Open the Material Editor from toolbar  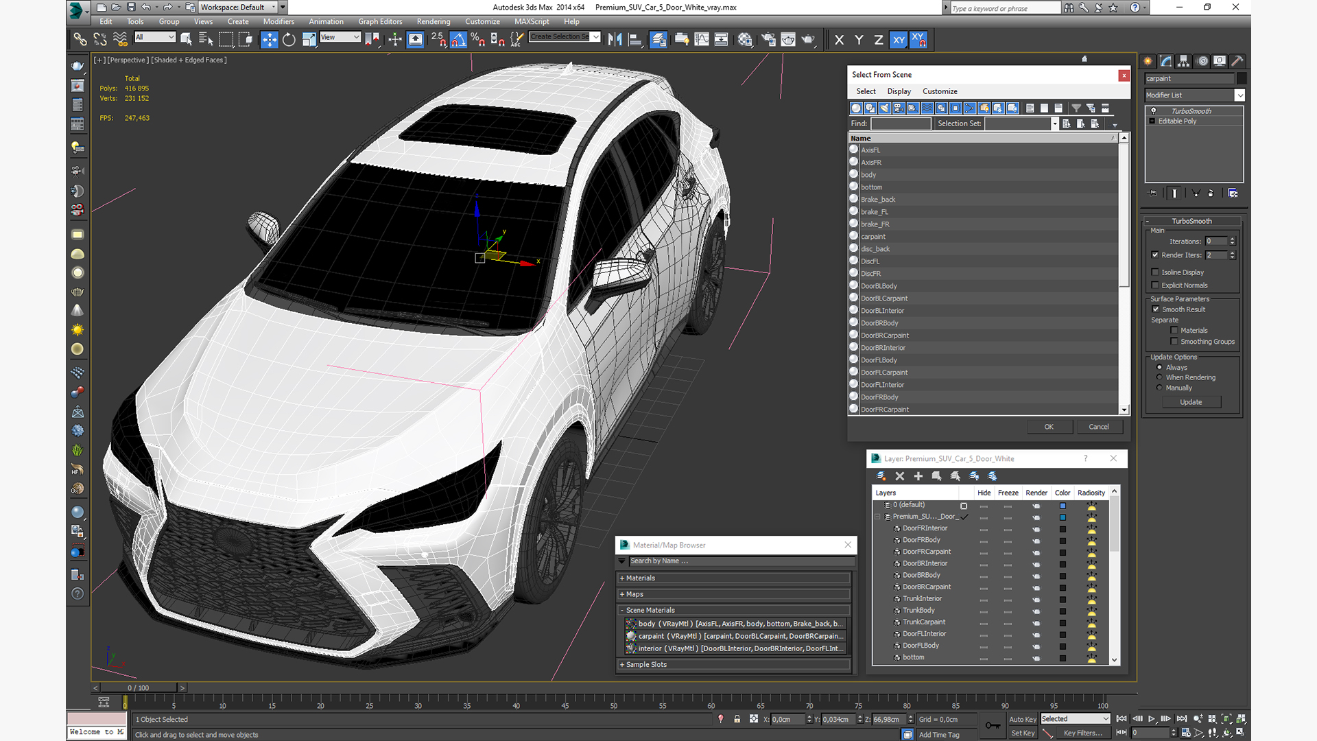(745, 40)
